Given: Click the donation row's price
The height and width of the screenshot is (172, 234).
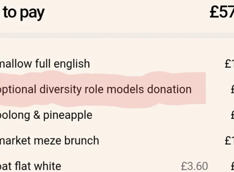Looking at the screenshot, I should [232, 90].
